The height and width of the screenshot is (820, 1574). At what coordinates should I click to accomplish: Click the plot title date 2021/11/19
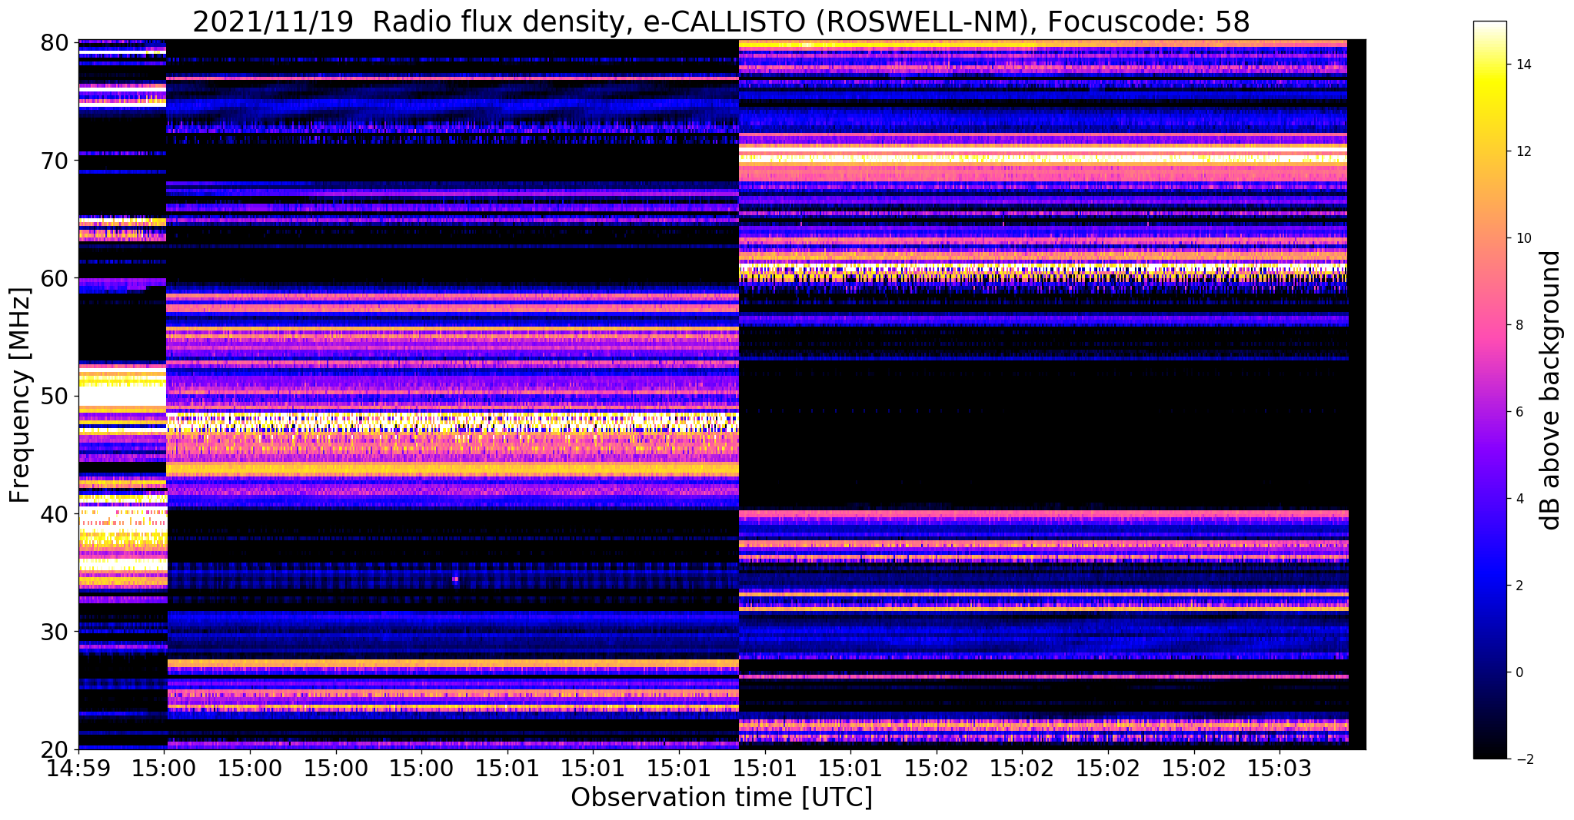pyautogui.click(x=275, y=22)
